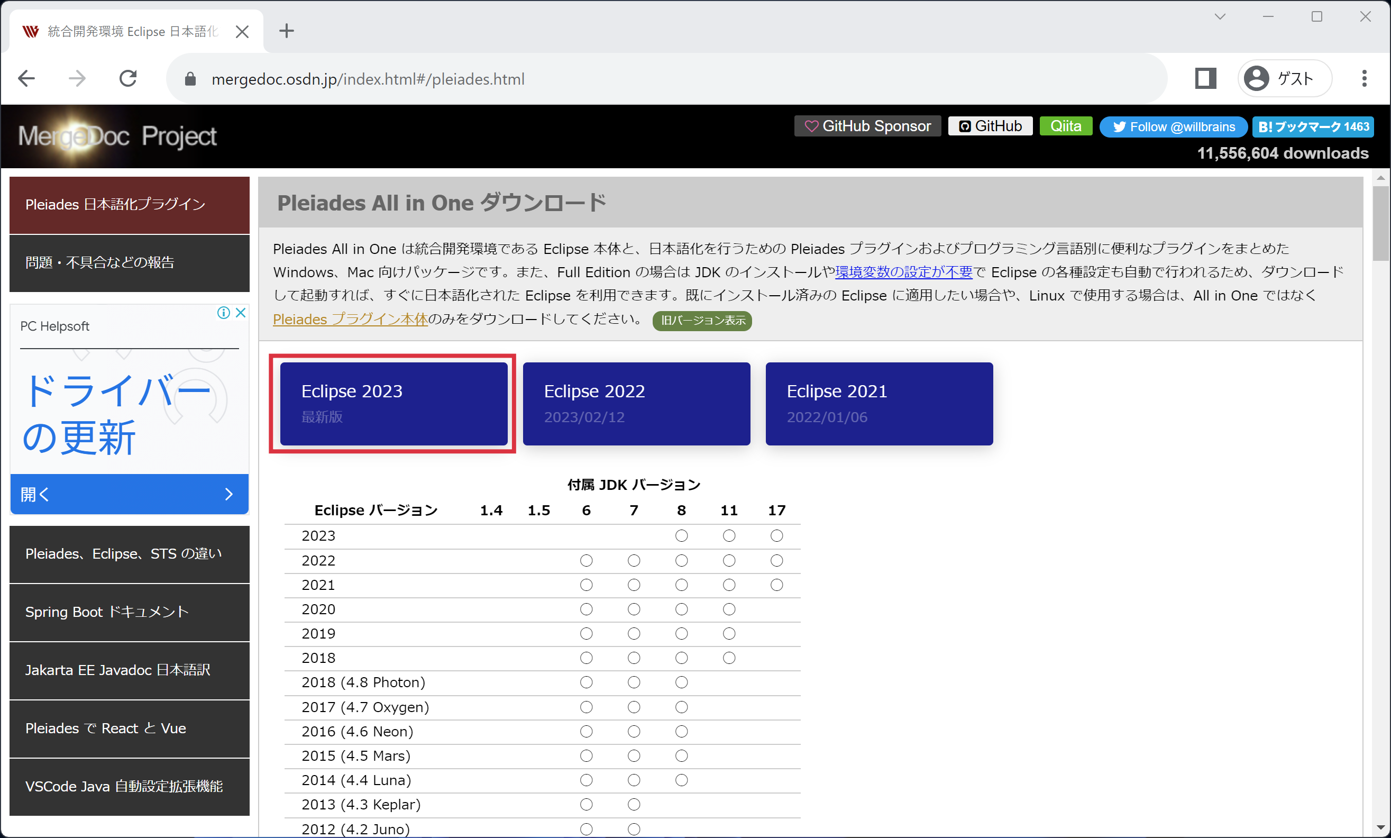Click the 2021 row JDK 11 circle
This screenshot has height=838, width=1391.
coord(729,585)
